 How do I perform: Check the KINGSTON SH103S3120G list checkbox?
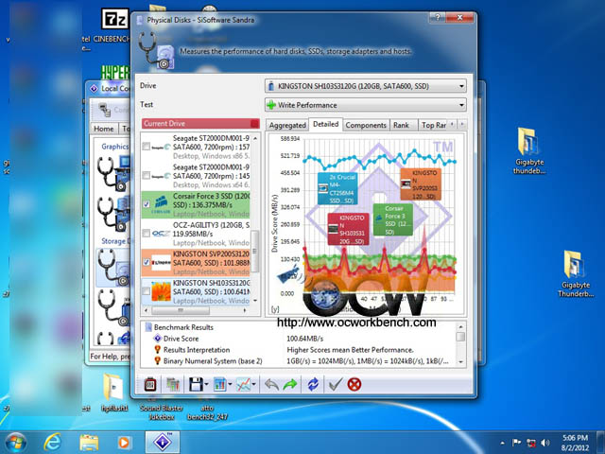point(147,291)
